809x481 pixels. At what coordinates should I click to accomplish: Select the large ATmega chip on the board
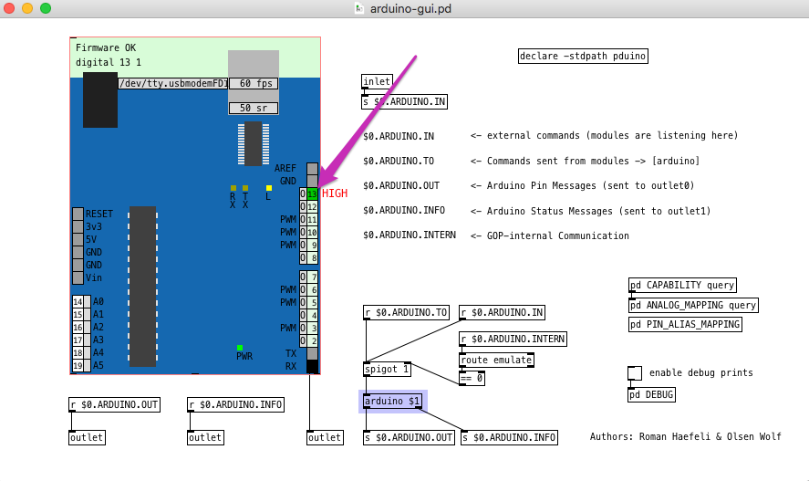point(141,286)
